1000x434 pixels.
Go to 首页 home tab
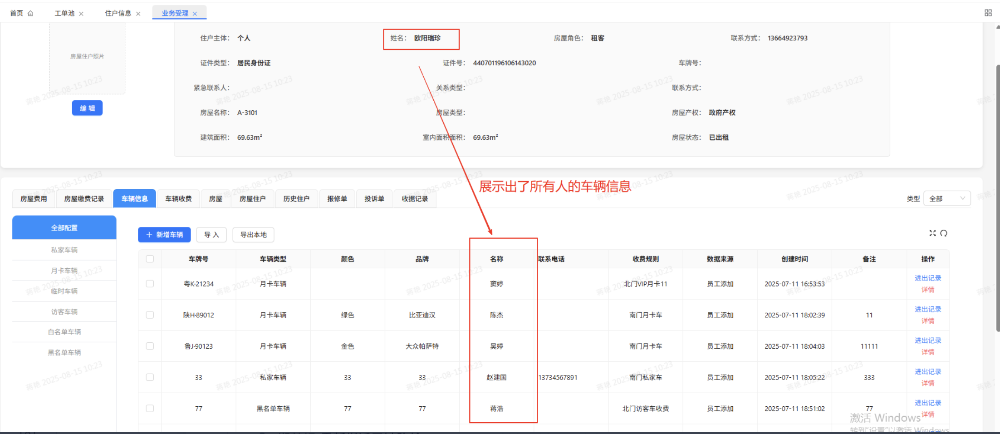(21, 13)
